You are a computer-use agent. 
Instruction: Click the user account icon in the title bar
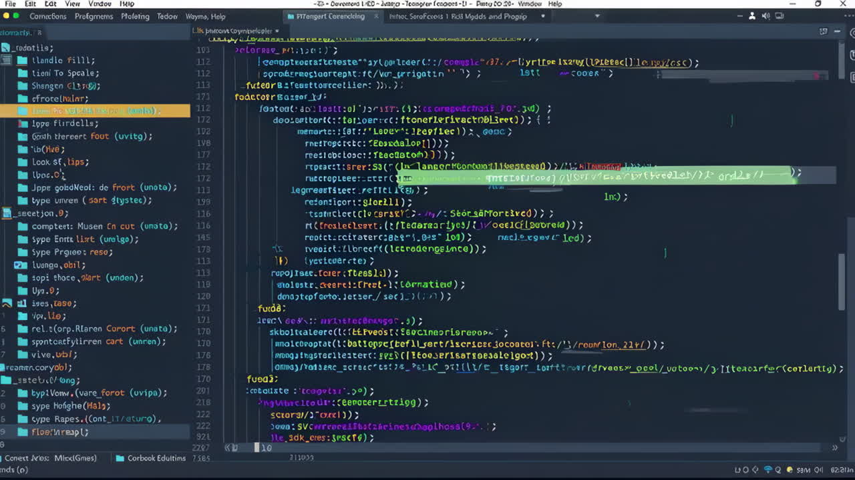(752, 15)
